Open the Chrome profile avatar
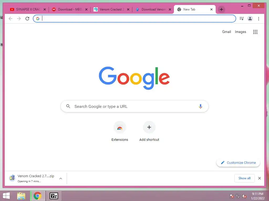The width and height of the screenshot is (269, 201). (250, 19)
